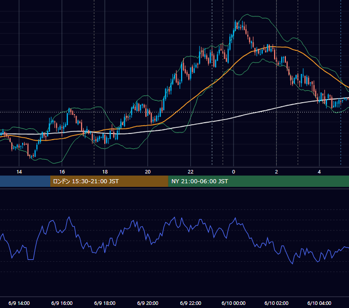Image resolution: width=349 pixels, height=308 pixels.
Task: Click the 22 hour axis label
Action: click(x=190, y=172)
